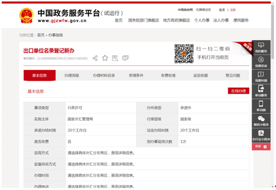Image resolution: width=276 pixels, height=190 pixels.
Task: Open 我的服务 in the right sidebar
Action: pos(261,47)
